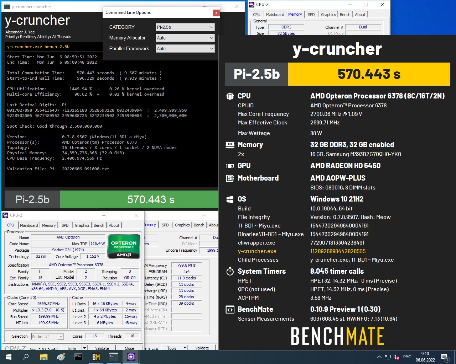This screenshot has width=456, height=364.
Task: Click the Core Speed value 2699.37 MHz
Action: coord(48,304)
